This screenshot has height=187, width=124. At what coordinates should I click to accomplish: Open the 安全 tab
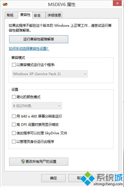click(x=37, y=15)
